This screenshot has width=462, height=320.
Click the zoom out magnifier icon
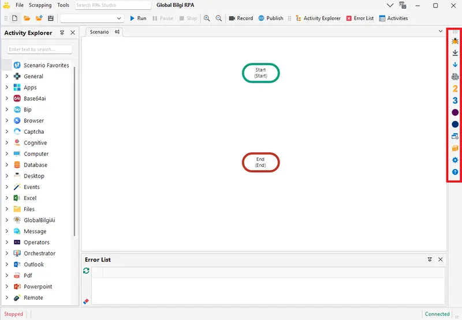coord(219,18)
